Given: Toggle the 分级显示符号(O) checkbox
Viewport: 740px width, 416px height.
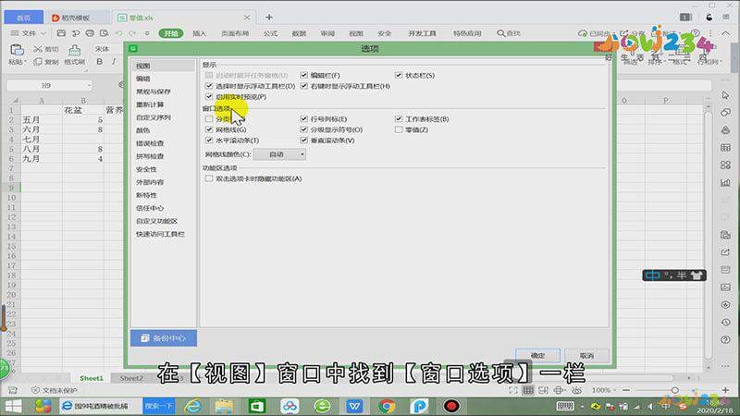Looking at the screenshot, I should [x=304, y=129].
